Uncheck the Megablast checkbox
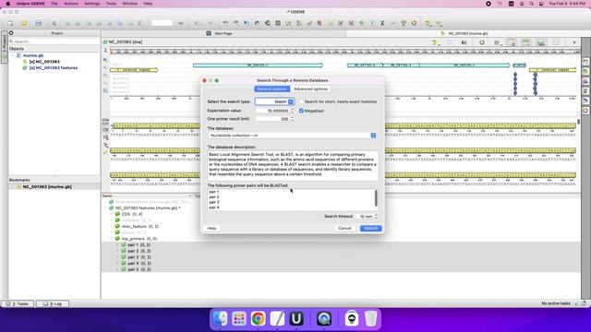 tap(302, 111)
